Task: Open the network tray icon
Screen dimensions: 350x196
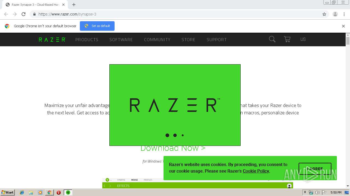Action: coord(311,192)
